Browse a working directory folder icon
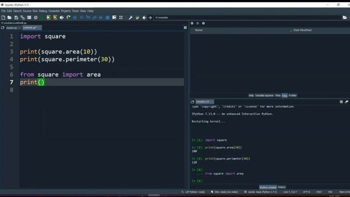 (345, 18)
